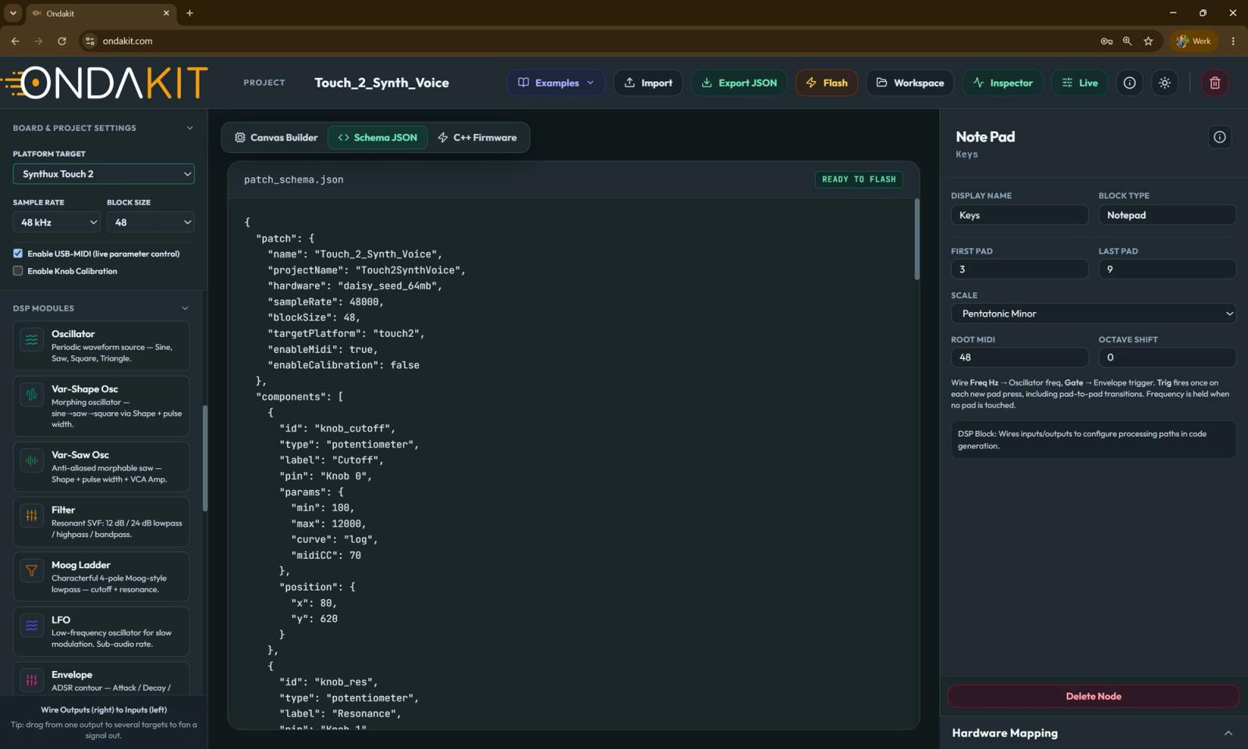Screen dimensions: 1248x749
Task: Open new browser tab
Action: point(190,13)
